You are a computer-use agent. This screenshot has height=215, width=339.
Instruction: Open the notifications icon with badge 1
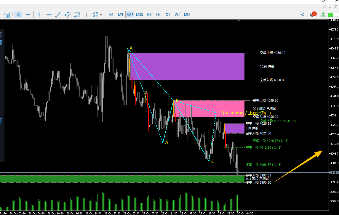click(313, 14)
